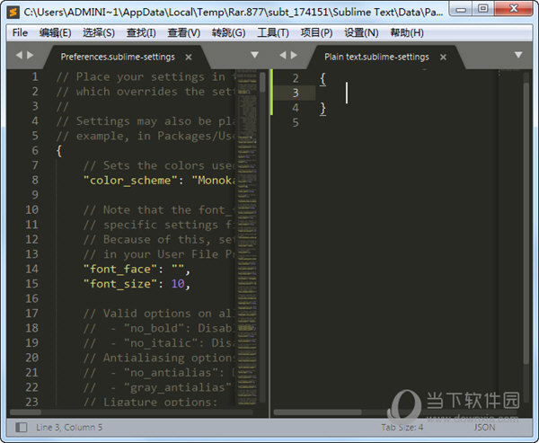Close the Sublime Text window
Screen dimensions: 539x443
[514, 9]
